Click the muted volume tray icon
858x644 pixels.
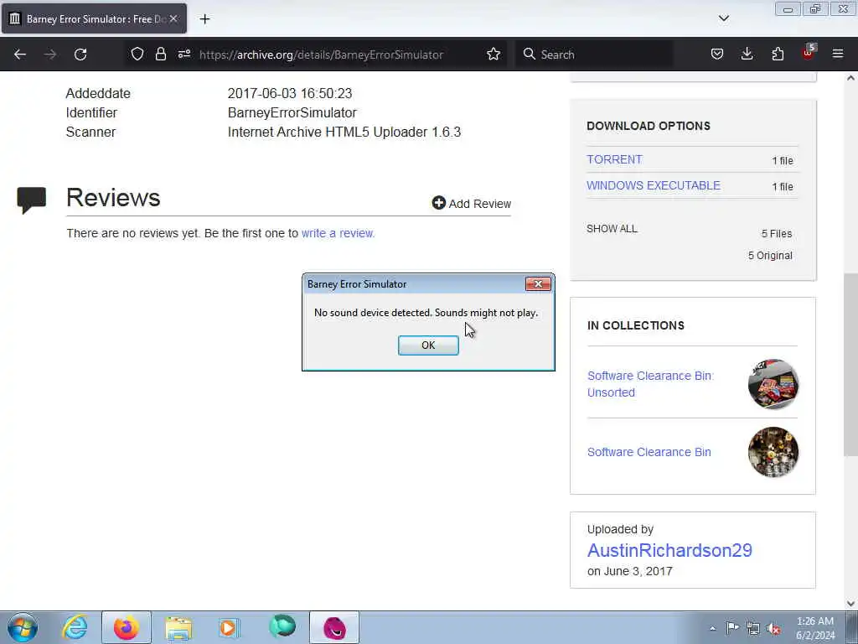pos(773,628)
